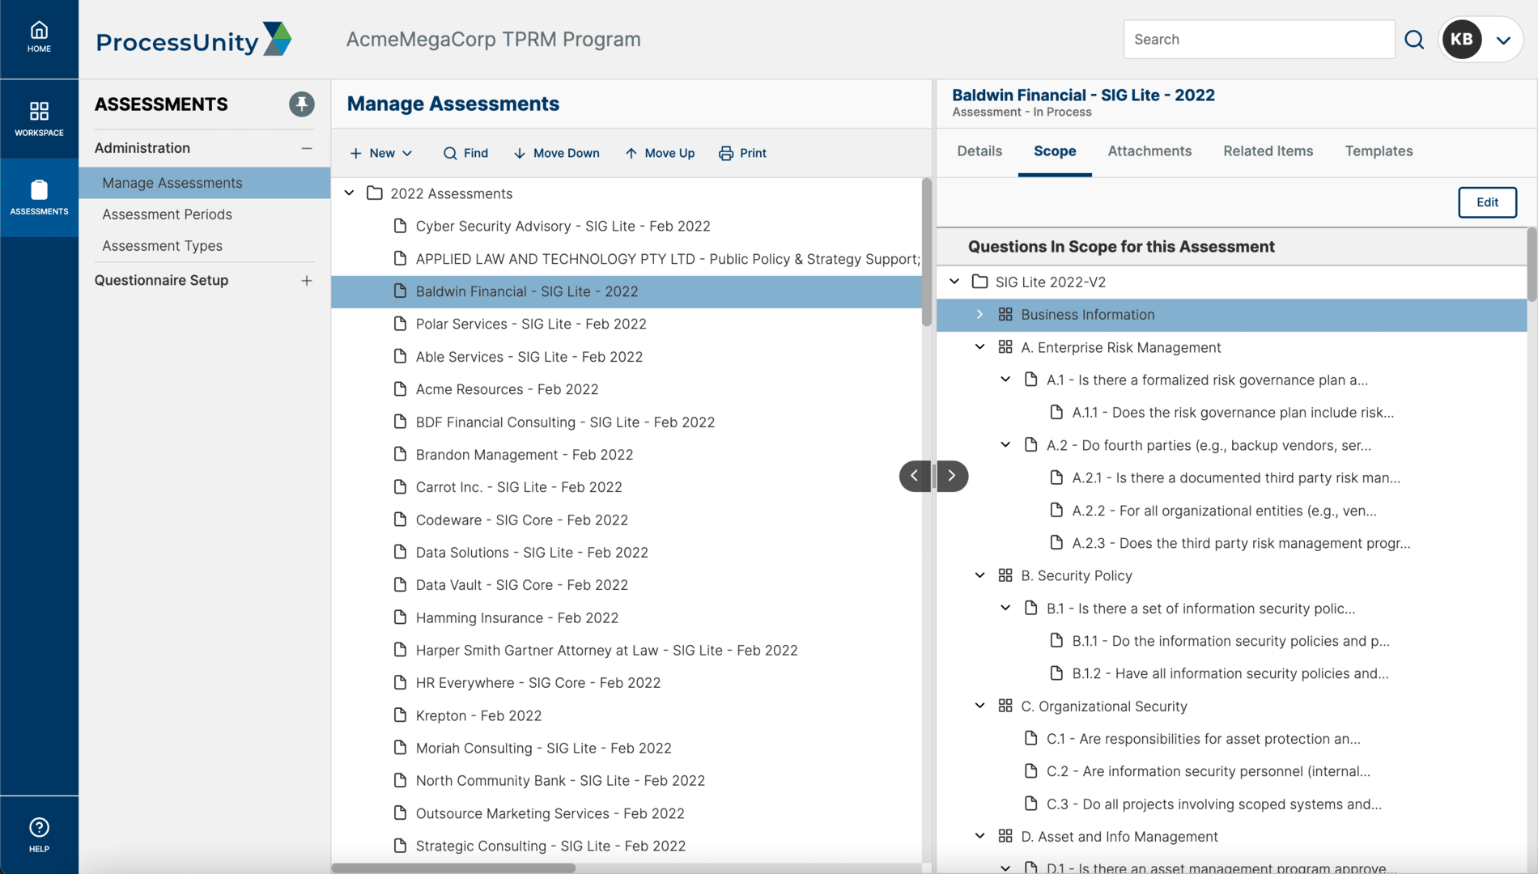Click the Business Information section grid icon

(x=1005, y=314)
